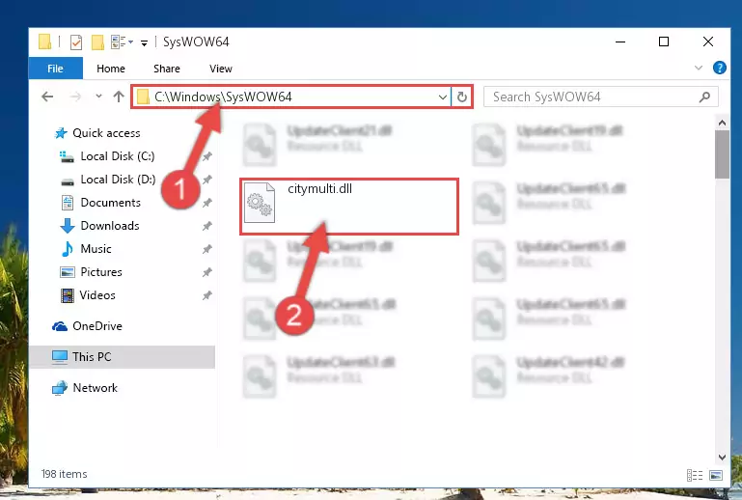
Task: Open the Customize Quick Access Toolbar arrow
Action: click(x=144, y=43)
